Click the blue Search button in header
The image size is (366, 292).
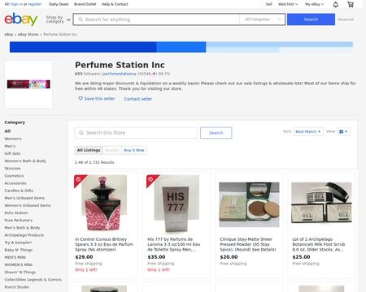click(x=311, y=19)
